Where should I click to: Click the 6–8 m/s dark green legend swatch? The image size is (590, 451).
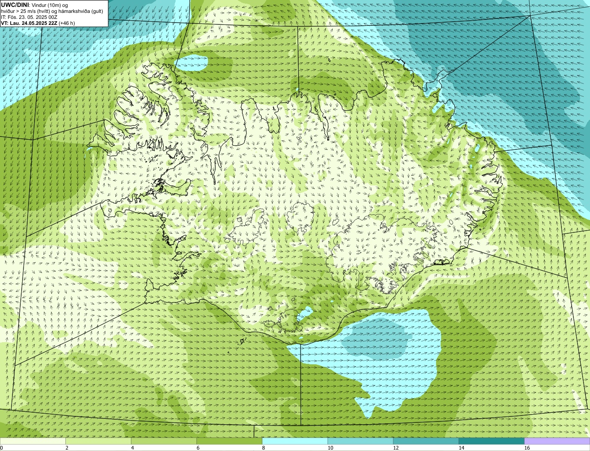pos(230,441)
